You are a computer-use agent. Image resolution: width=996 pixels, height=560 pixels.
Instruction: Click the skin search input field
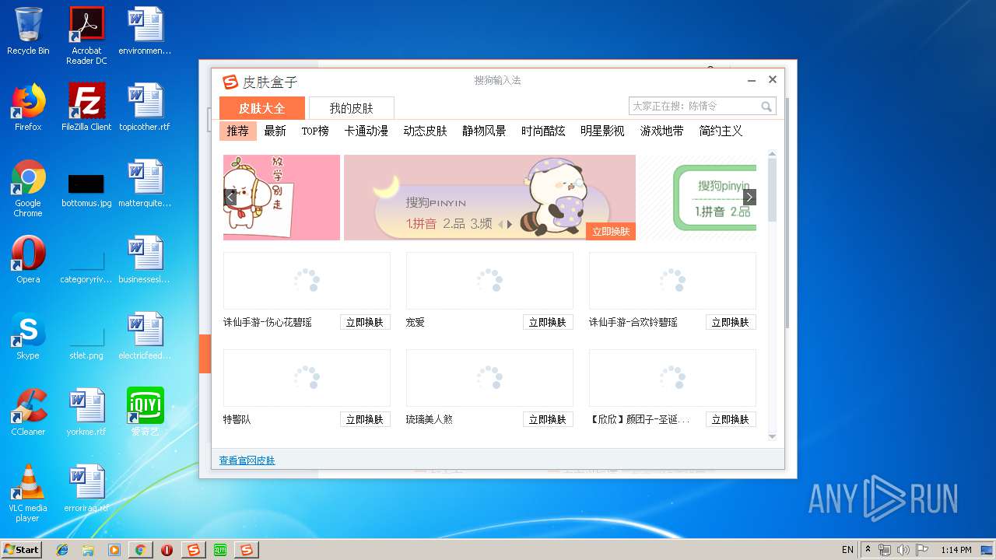coord(693,106)
